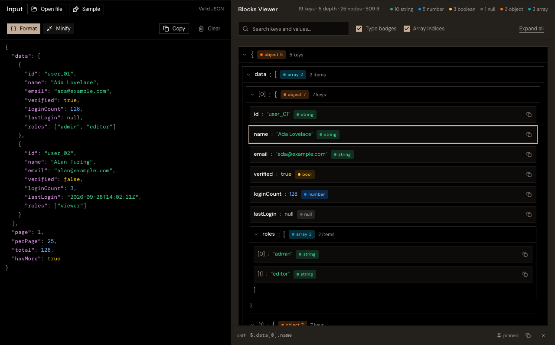Close the pinned path bar
The height and width of the screenshot is (345, 555).
tap(543, 335)
